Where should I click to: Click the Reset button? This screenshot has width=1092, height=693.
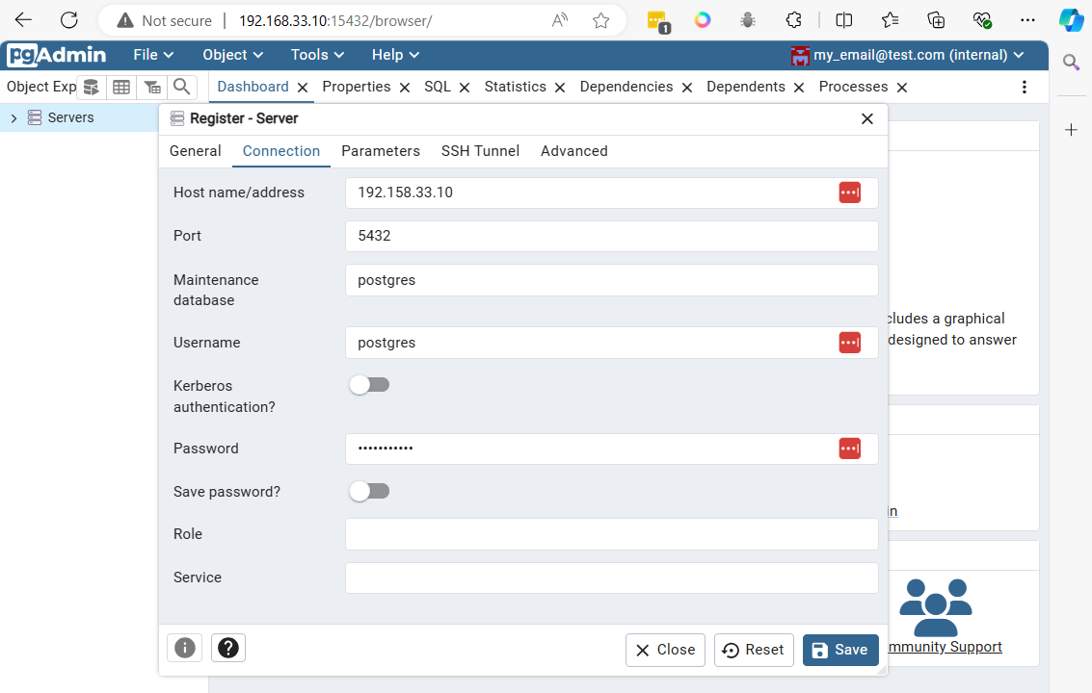click(754, 650)
